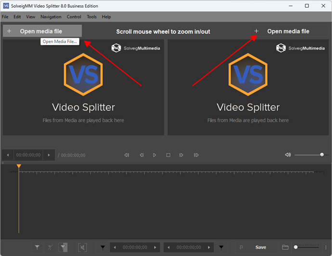Click the right black marker triangle

tap(221, 247)
